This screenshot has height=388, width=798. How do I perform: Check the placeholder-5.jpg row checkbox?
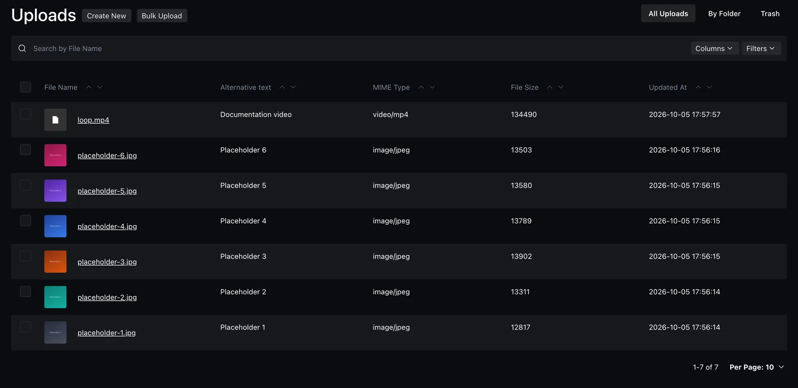coord(25,185)
